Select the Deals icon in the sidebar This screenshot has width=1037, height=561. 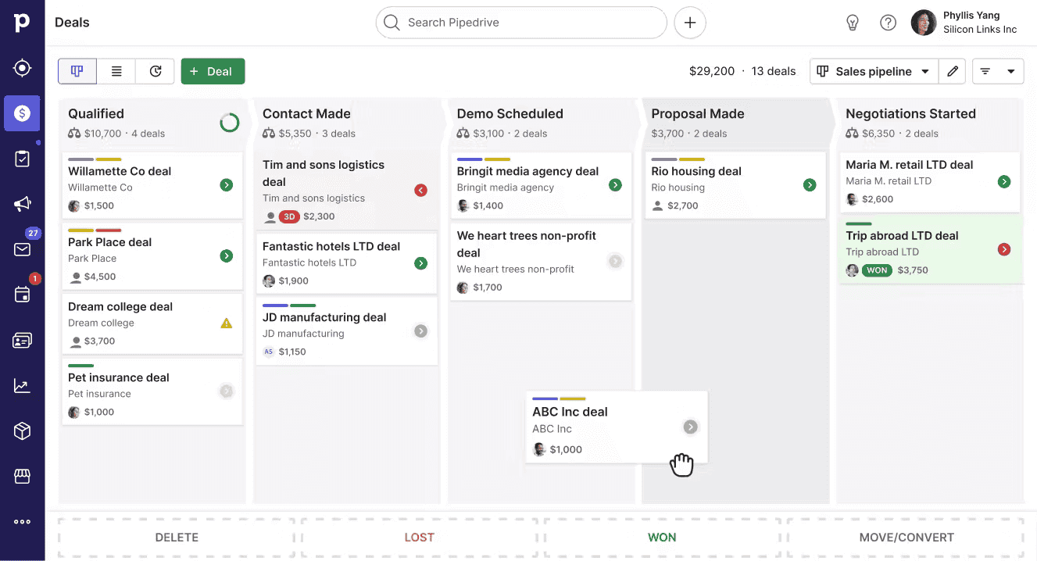pyautogui.click(x=22, y=113)
